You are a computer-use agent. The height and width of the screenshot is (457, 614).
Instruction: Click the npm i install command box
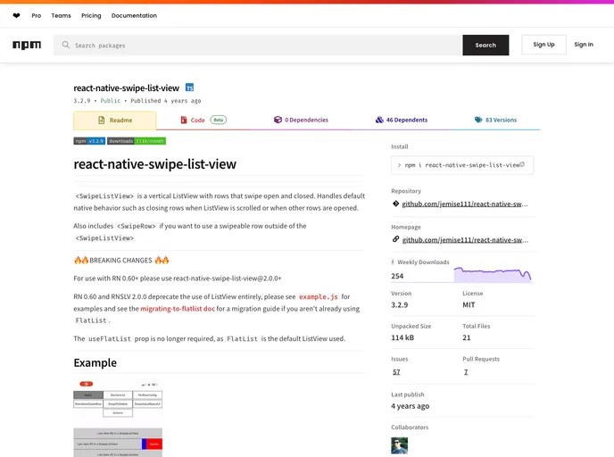point(462,165)
